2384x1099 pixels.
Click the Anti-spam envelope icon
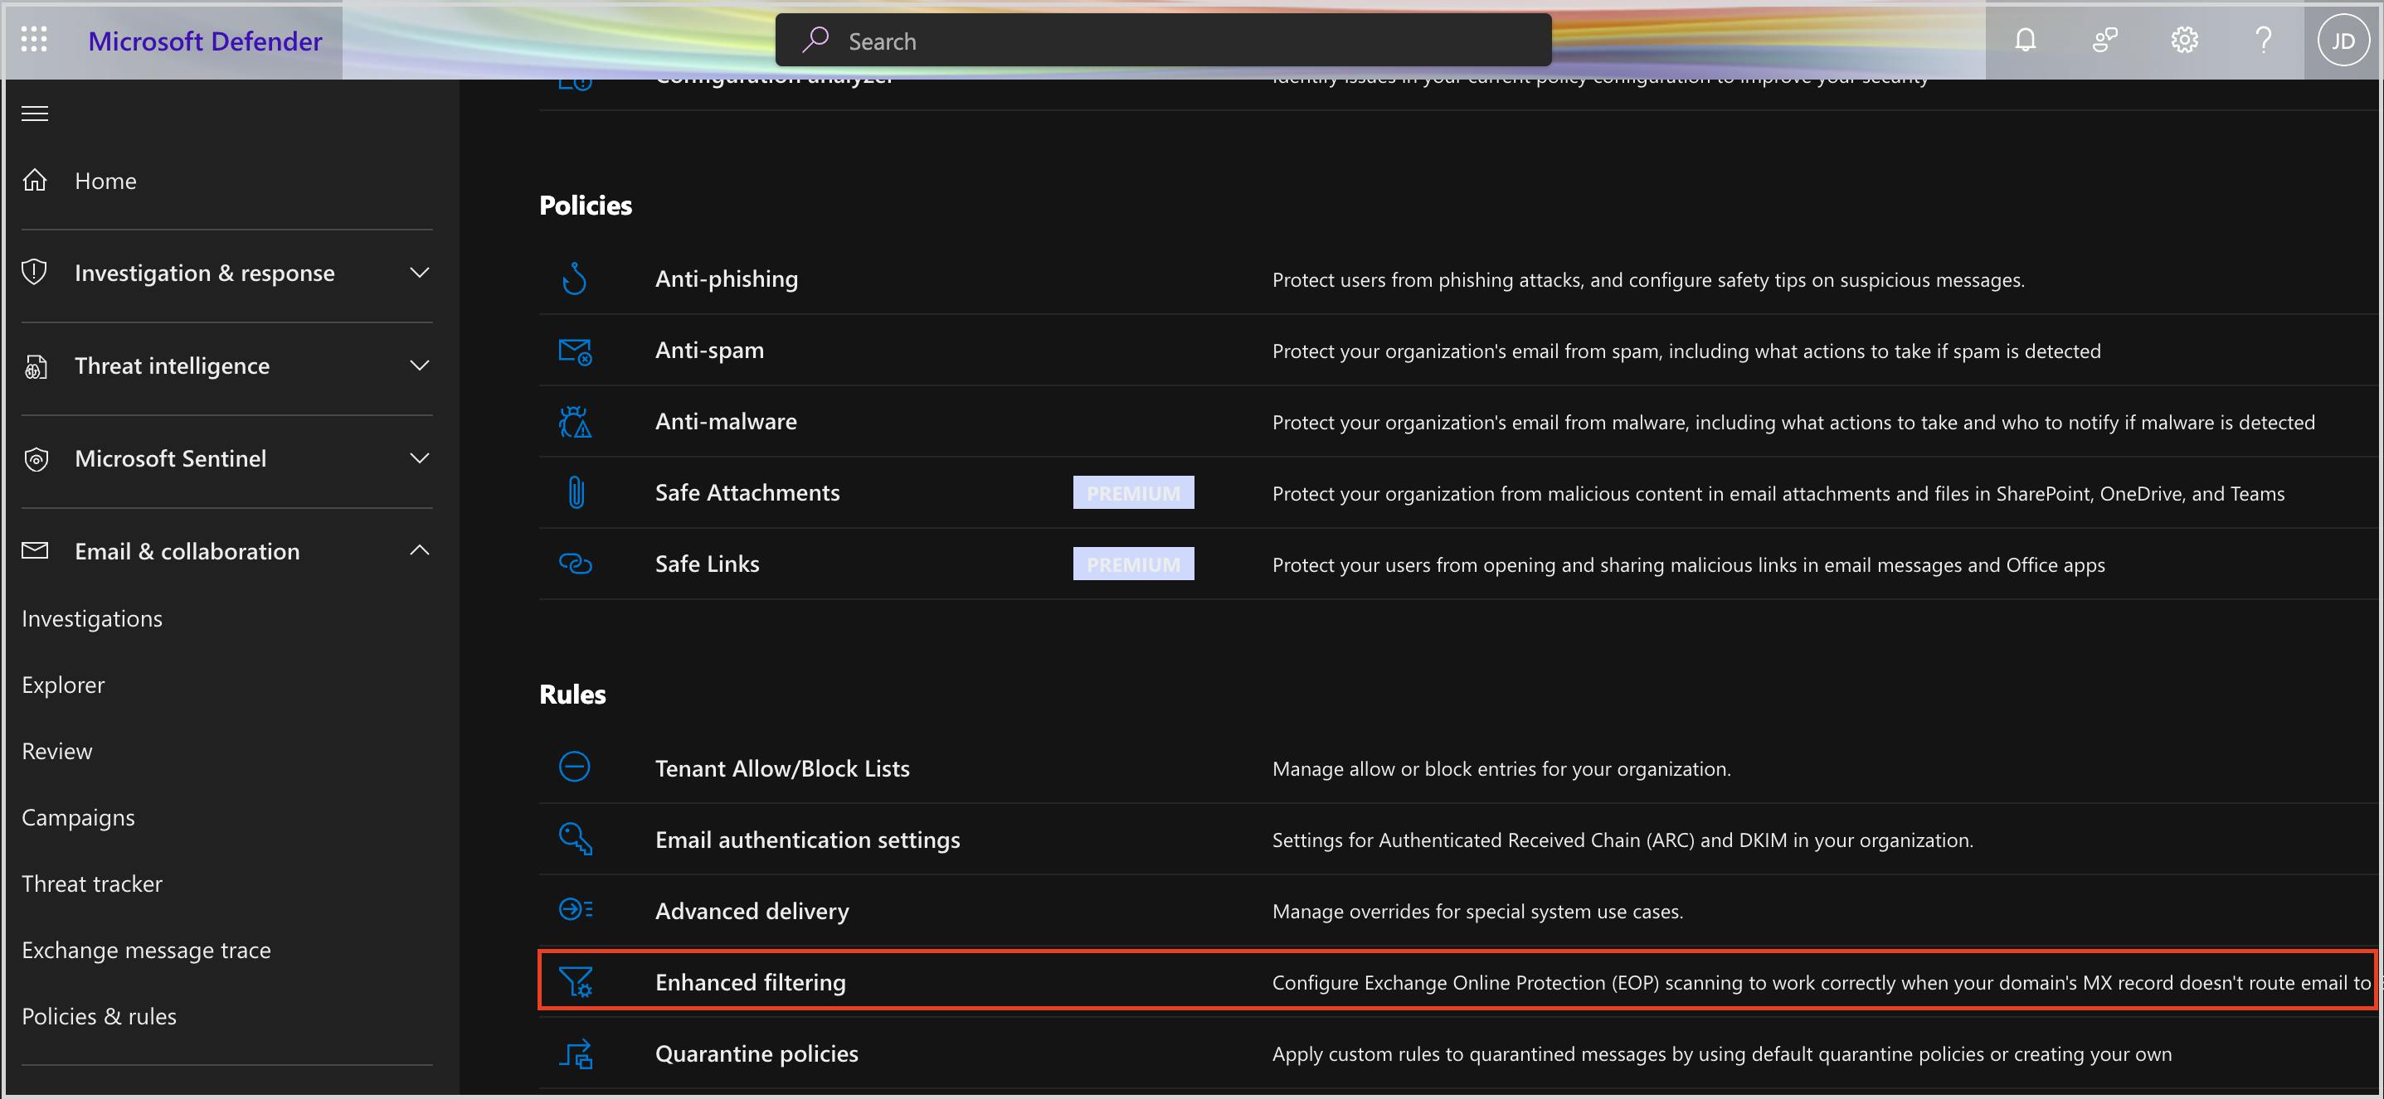coord(576,351)
